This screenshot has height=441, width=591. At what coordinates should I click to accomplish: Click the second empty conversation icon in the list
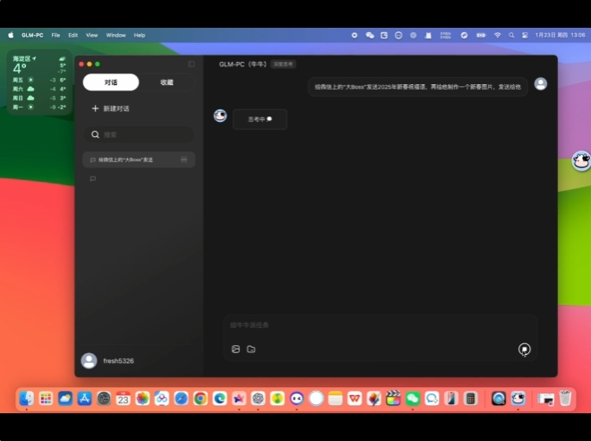tap(93, 178)
